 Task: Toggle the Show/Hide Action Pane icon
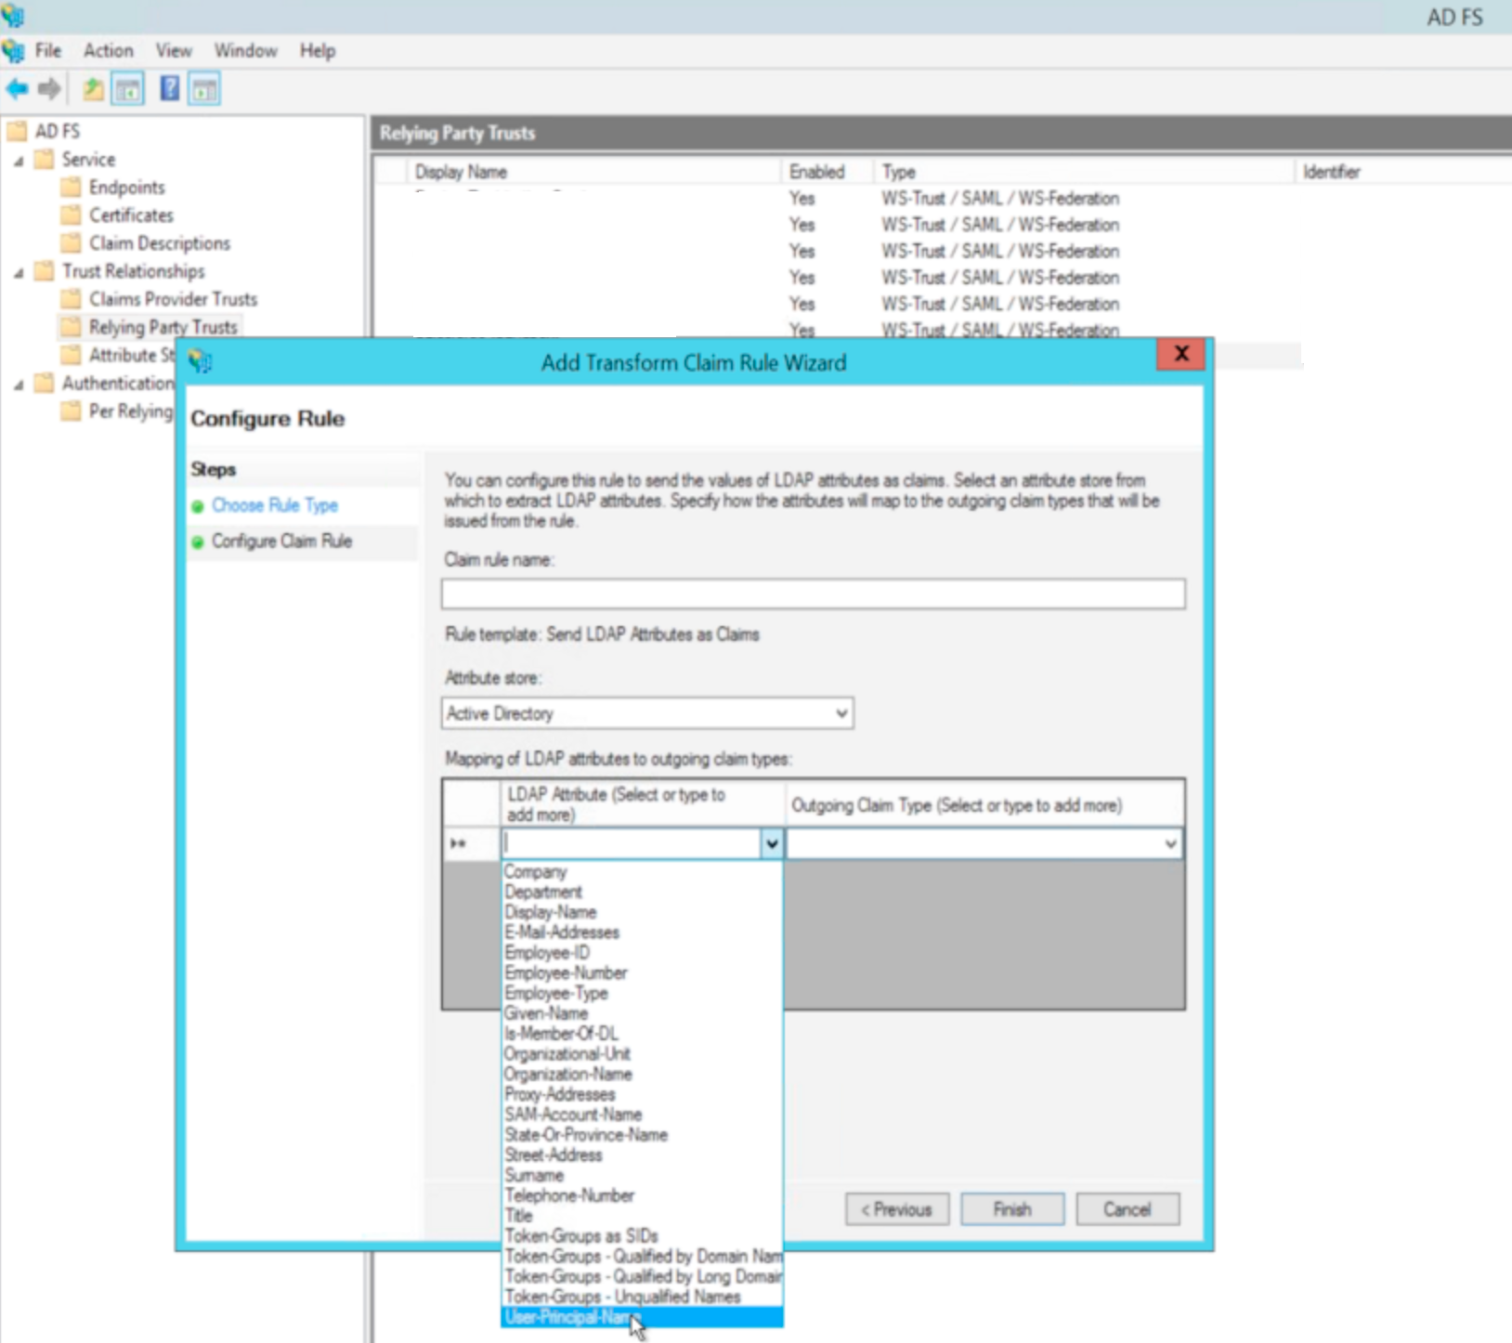204,89
